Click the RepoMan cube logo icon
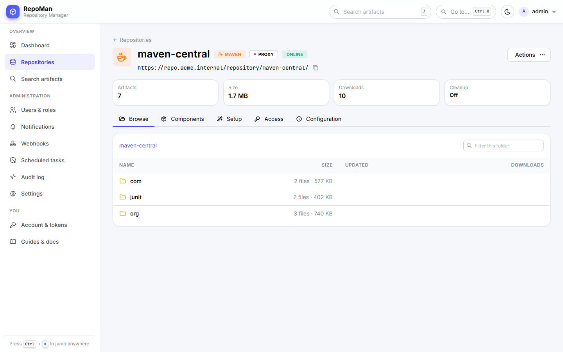The image size is (563, 352). [x=13, y=12]
